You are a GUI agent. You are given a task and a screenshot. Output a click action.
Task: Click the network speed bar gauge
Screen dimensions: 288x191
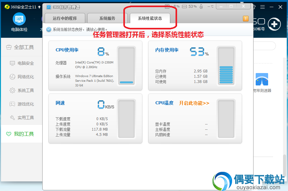click(126, 119)
